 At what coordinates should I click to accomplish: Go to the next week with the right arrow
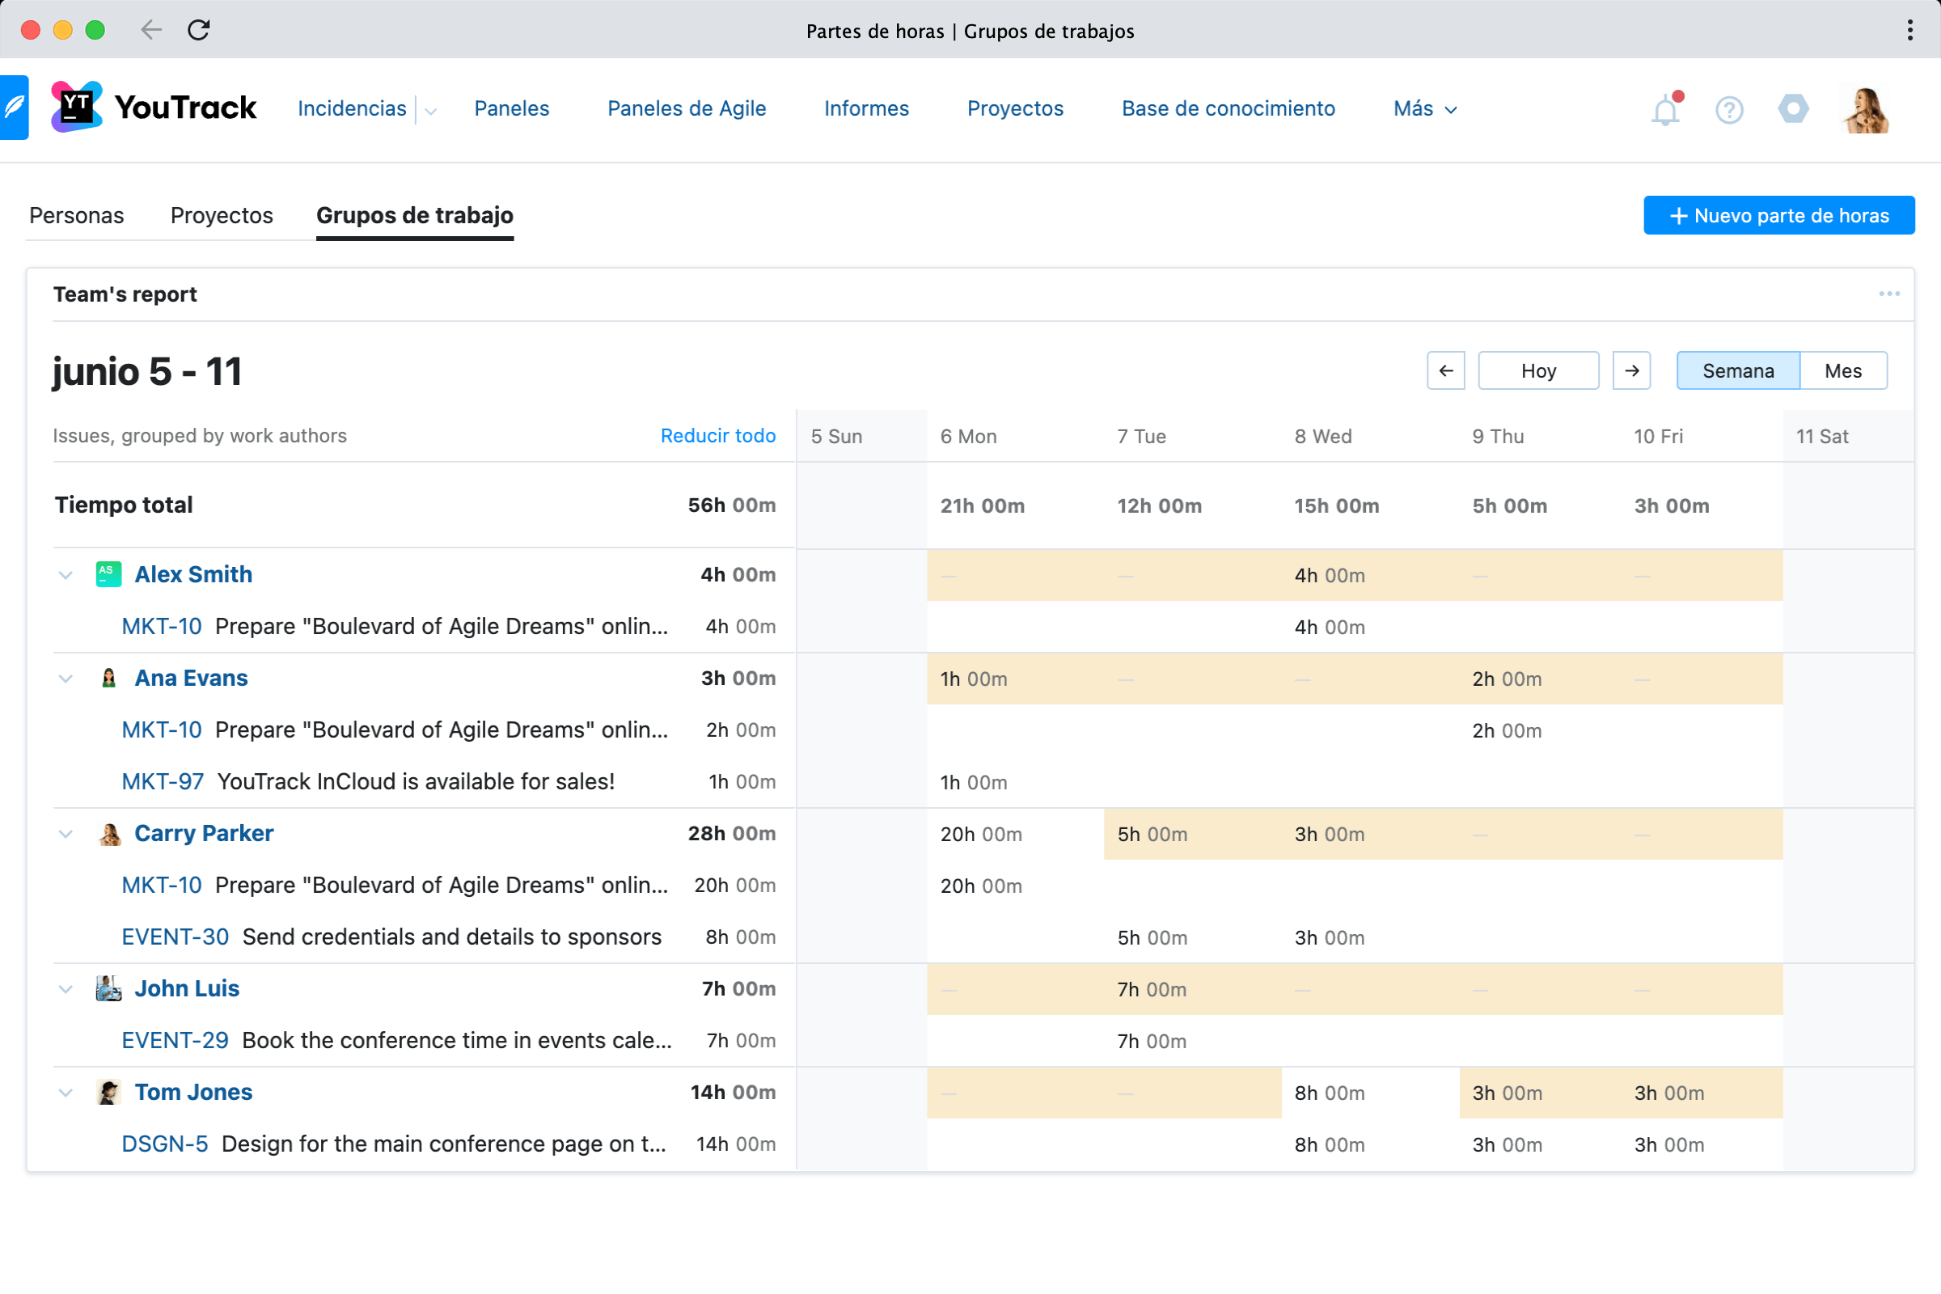tap(1630, 370)
